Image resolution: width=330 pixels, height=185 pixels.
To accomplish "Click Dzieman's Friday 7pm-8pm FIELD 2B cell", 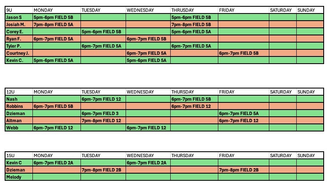I will (243, 170).
